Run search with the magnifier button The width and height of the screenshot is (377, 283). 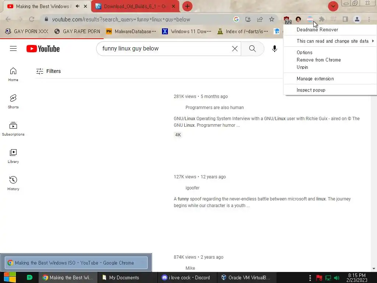pyautogui.click(x=253, y=49)
